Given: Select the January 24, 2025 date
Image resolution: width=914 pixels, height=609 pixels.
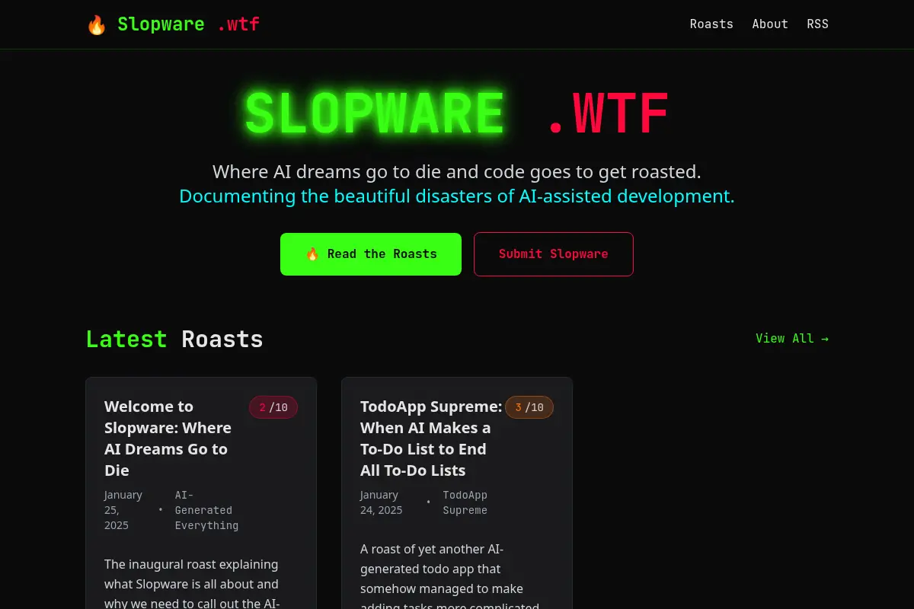Looking at the screenshot, I should click(x=382, y=502).
